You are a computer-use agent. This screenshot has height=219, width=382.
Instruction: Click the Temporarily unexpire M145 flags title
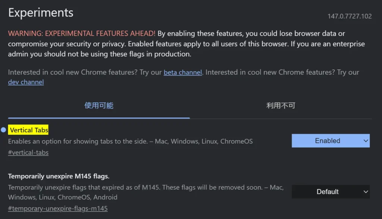[59, 176]
